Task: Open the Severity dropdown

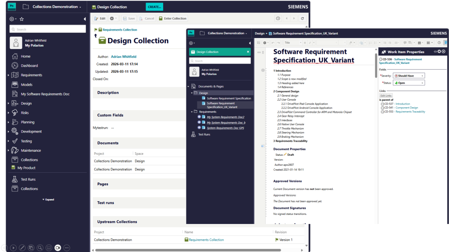Action: (409, 76)
